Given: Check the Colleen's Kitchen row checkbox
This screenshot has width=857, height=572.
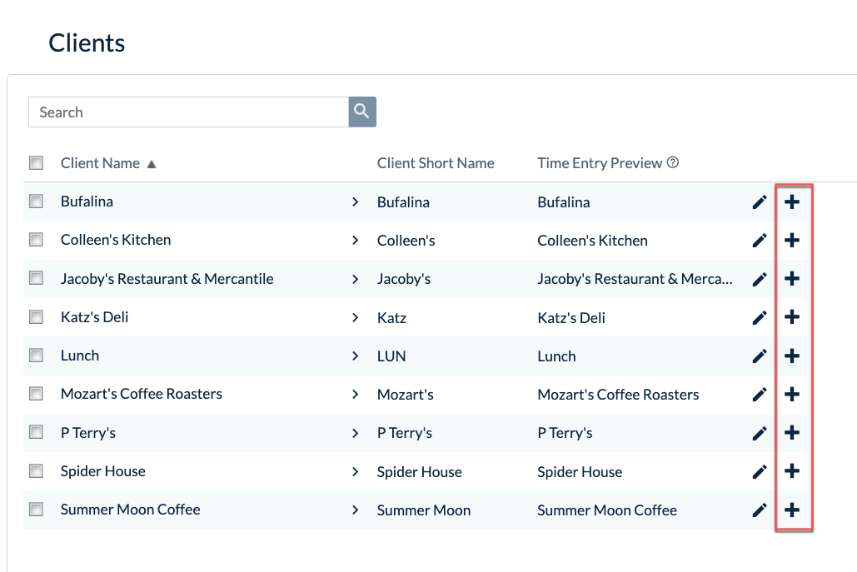Looking at the screenshot, I should click(36, 239).
